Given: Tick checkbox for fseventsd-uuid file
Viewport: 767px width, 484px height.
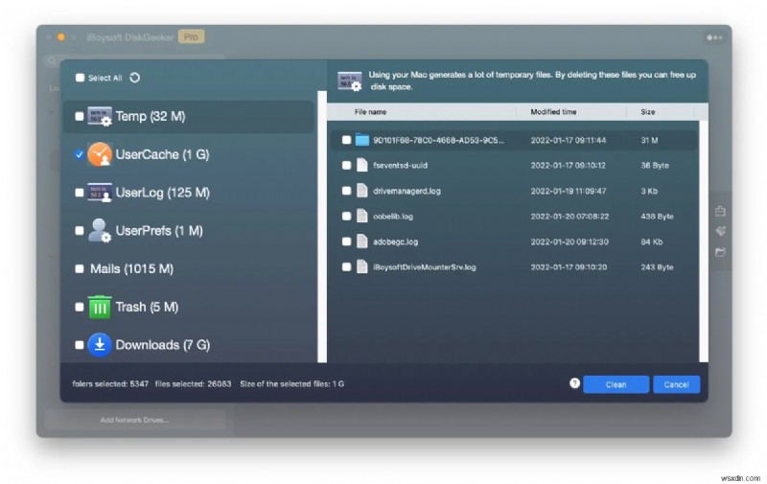Looking at the screenshot, I should point(346,165).
